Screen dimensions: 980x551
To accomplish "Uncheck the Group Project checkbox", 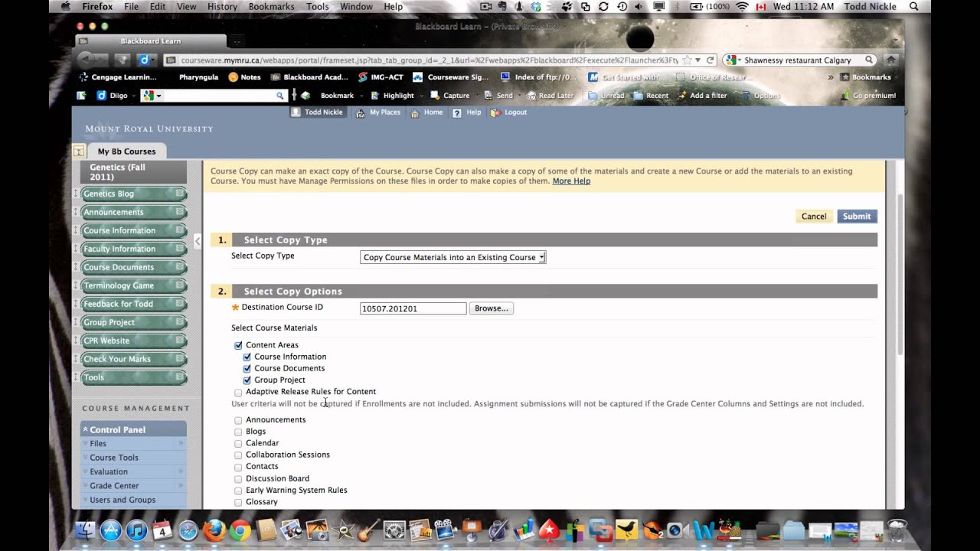I will point(247,380).
